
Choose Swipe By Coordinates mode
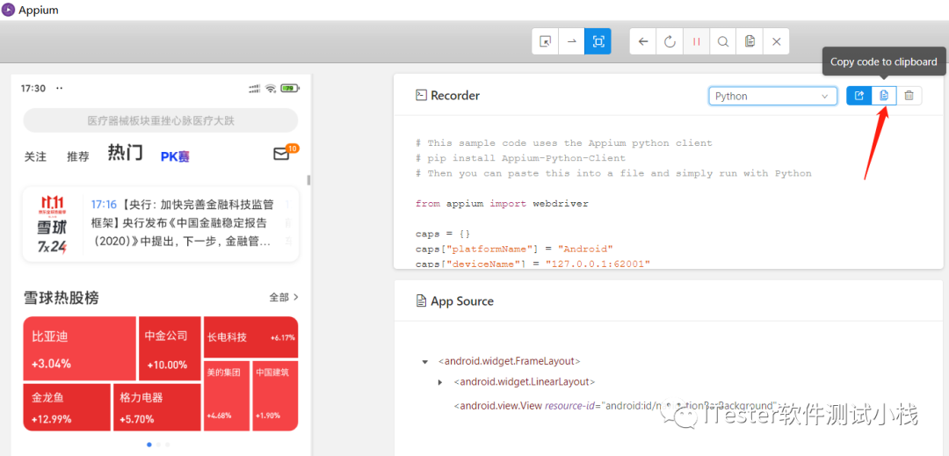[571, 41]
